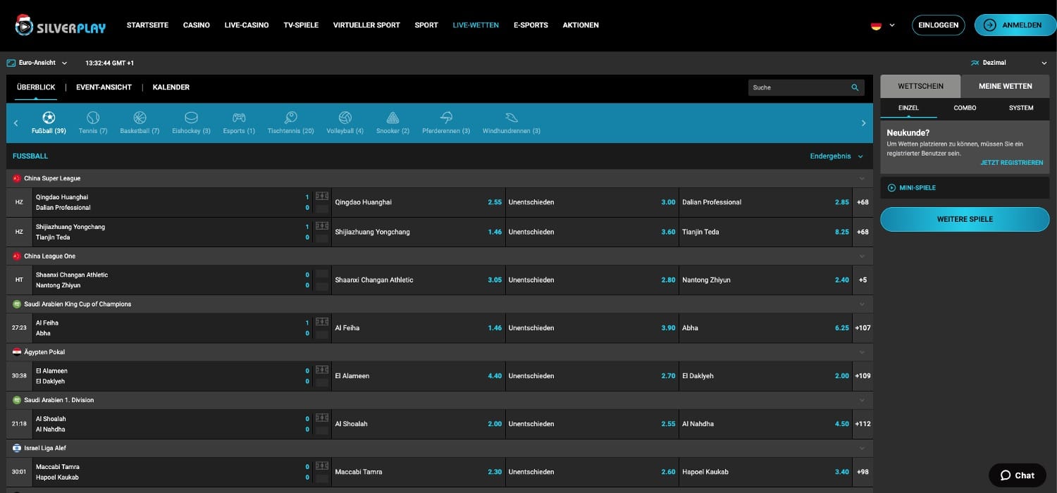Open the Casino menu item
This screenshot has width=1057, height=493.
click(197, 25)
